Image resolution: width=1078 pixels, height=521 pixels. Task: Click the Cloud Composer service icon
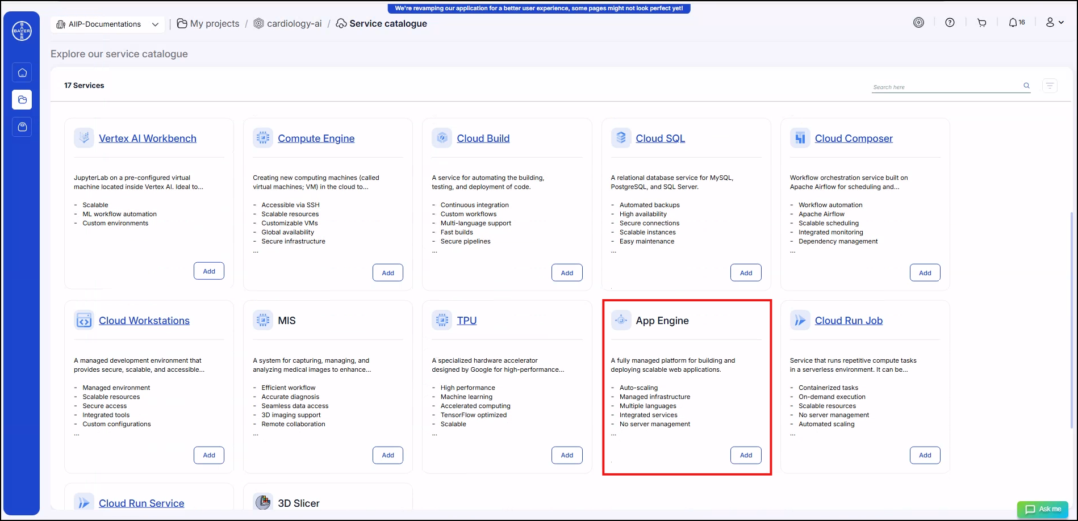(800, 138)
